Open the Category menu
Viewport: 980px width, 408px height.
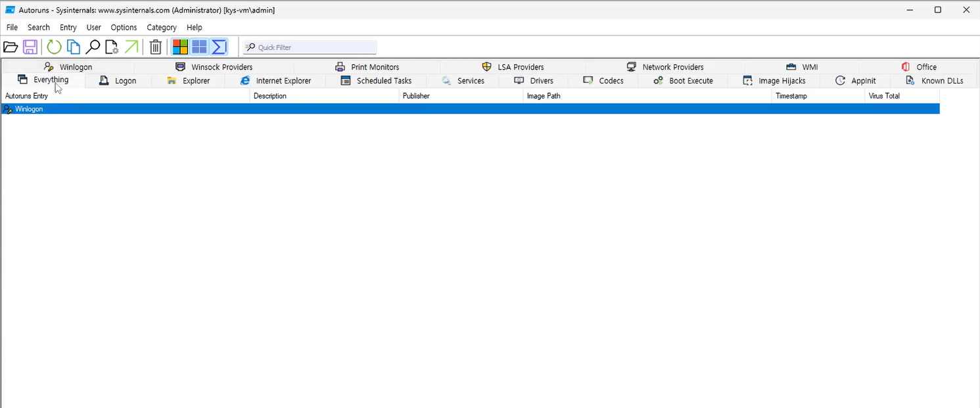(x=162, y=28)
